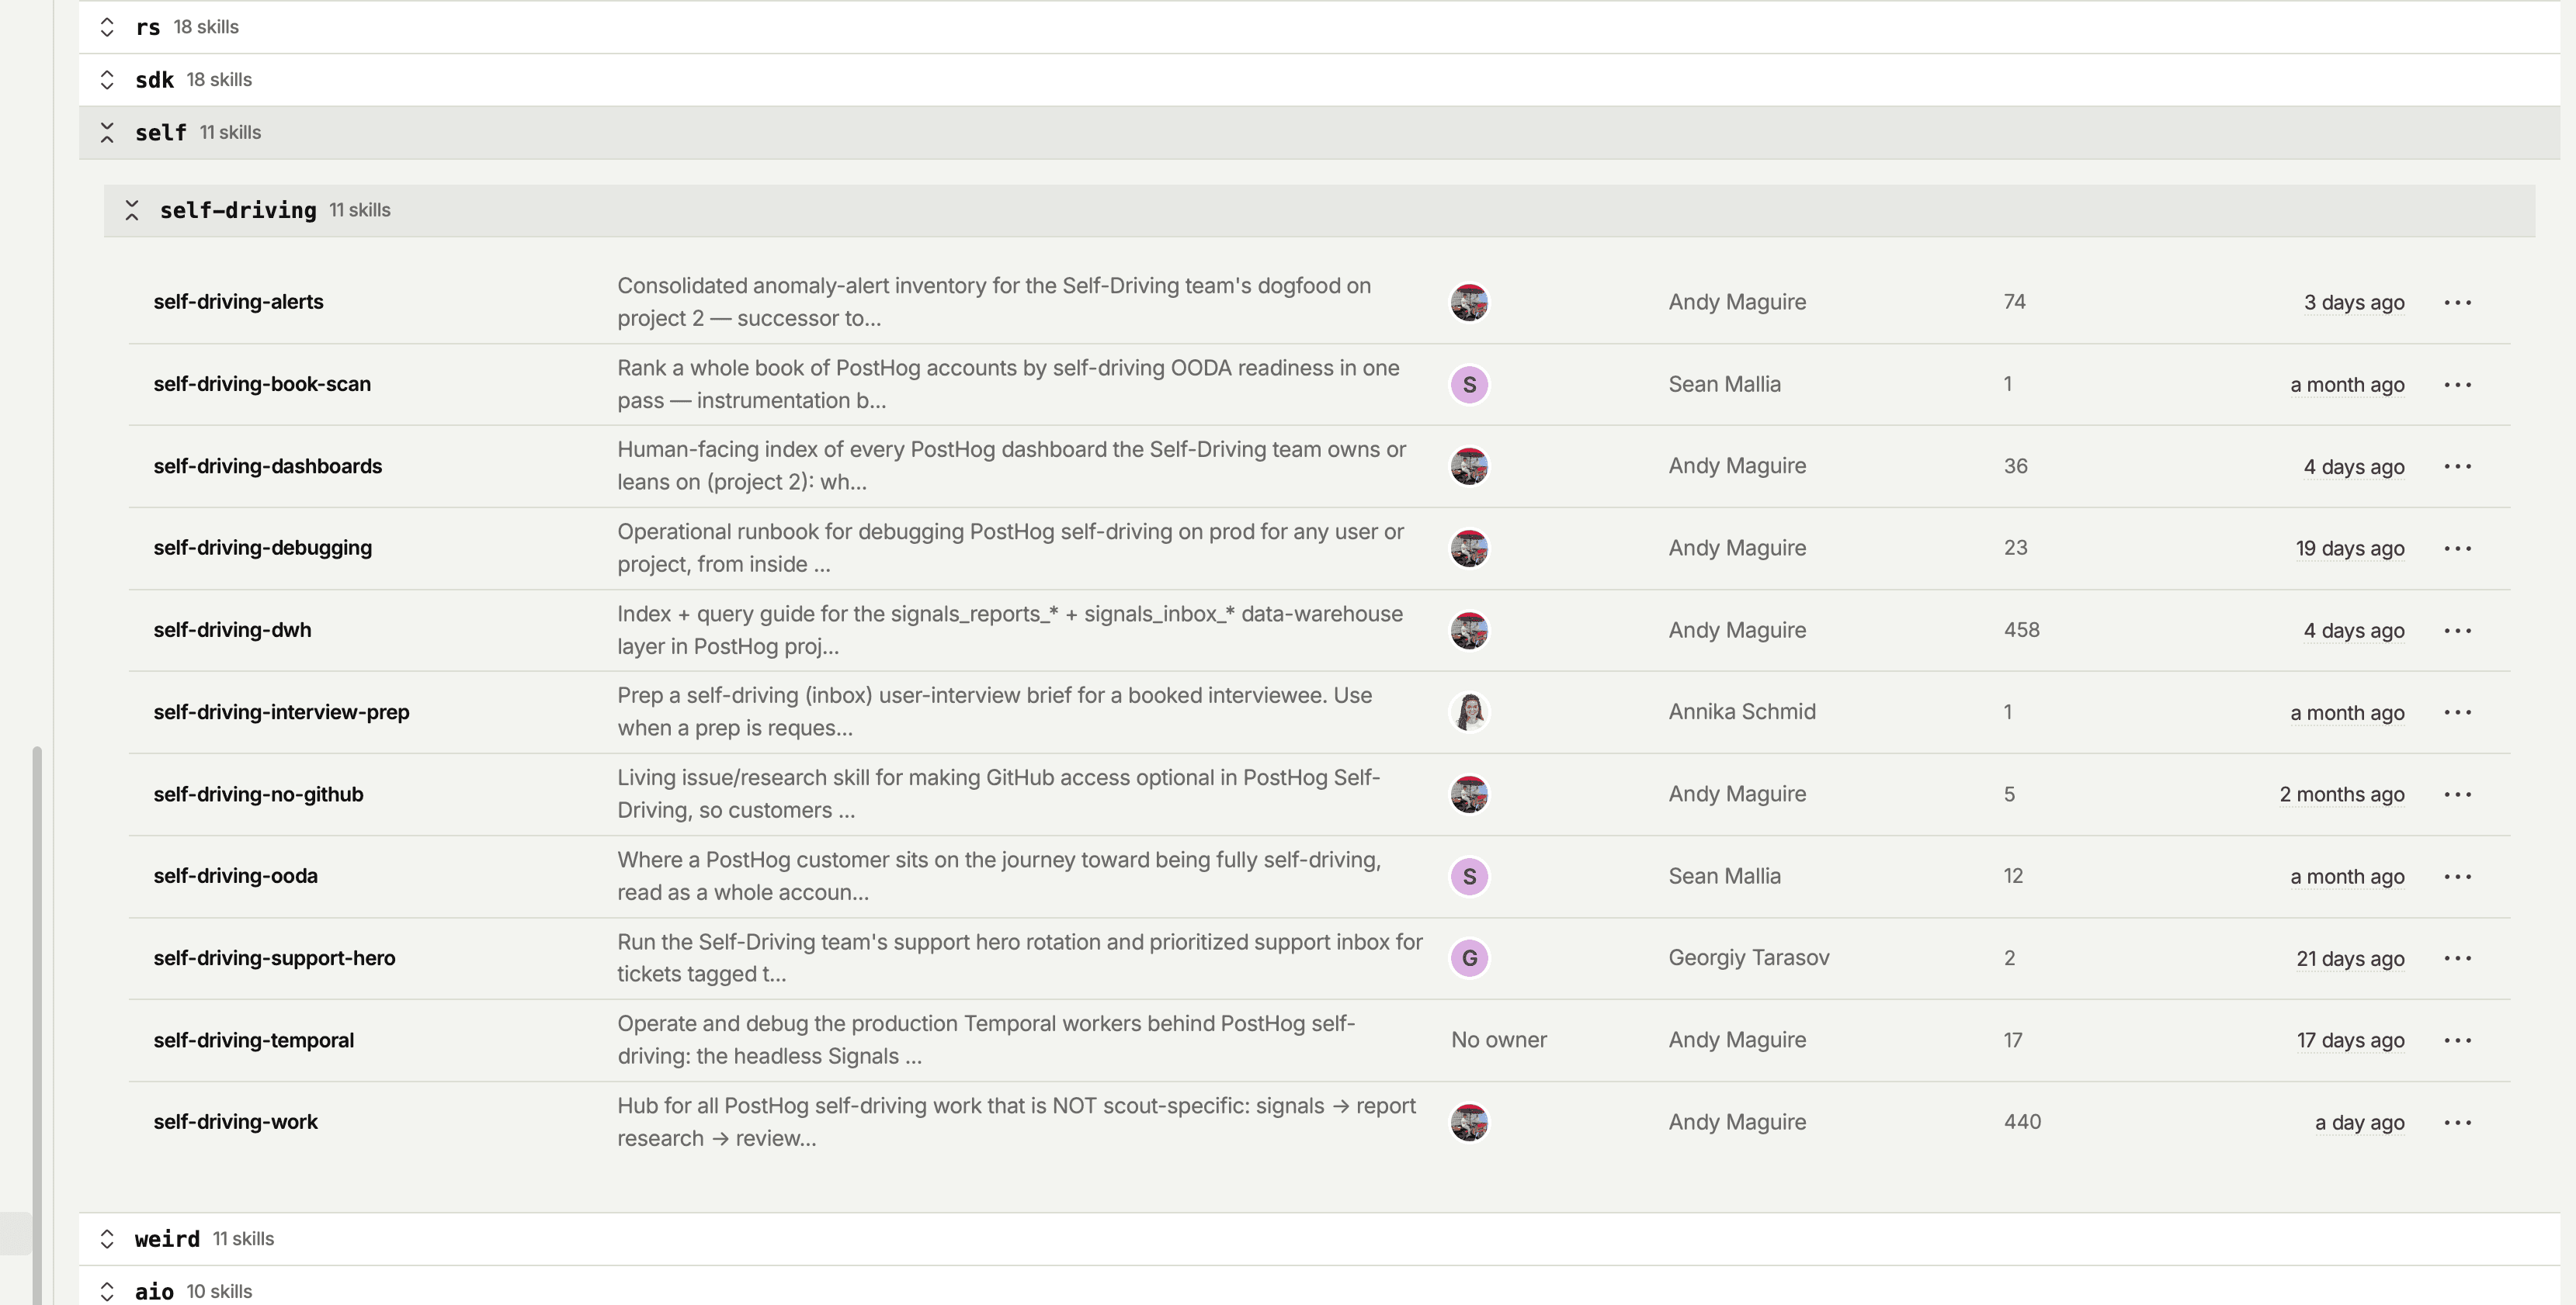2576x1305 pixels.
Task: Click the count '458' on the self-driving-dwh row
Action: tap(2021, 629)
